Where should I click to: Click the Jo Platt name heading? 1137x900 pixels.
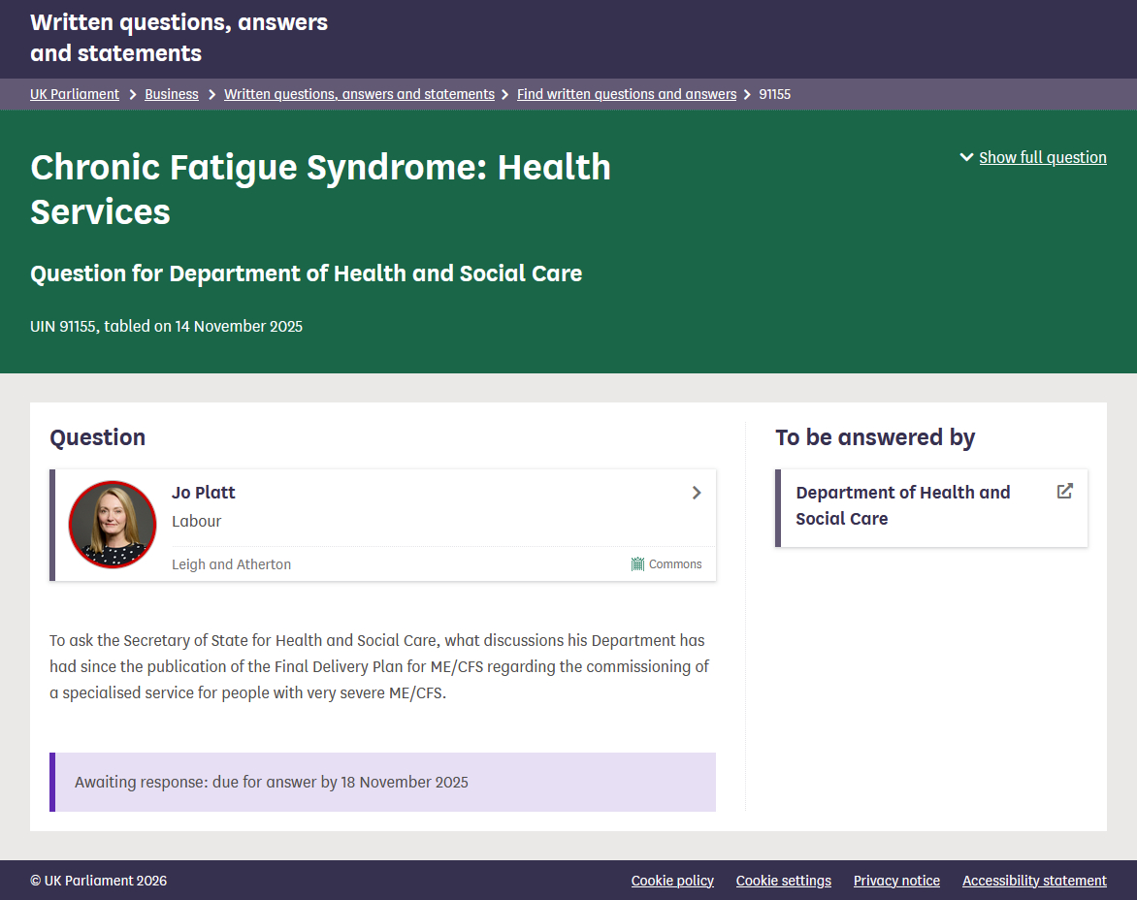(204, 493)
